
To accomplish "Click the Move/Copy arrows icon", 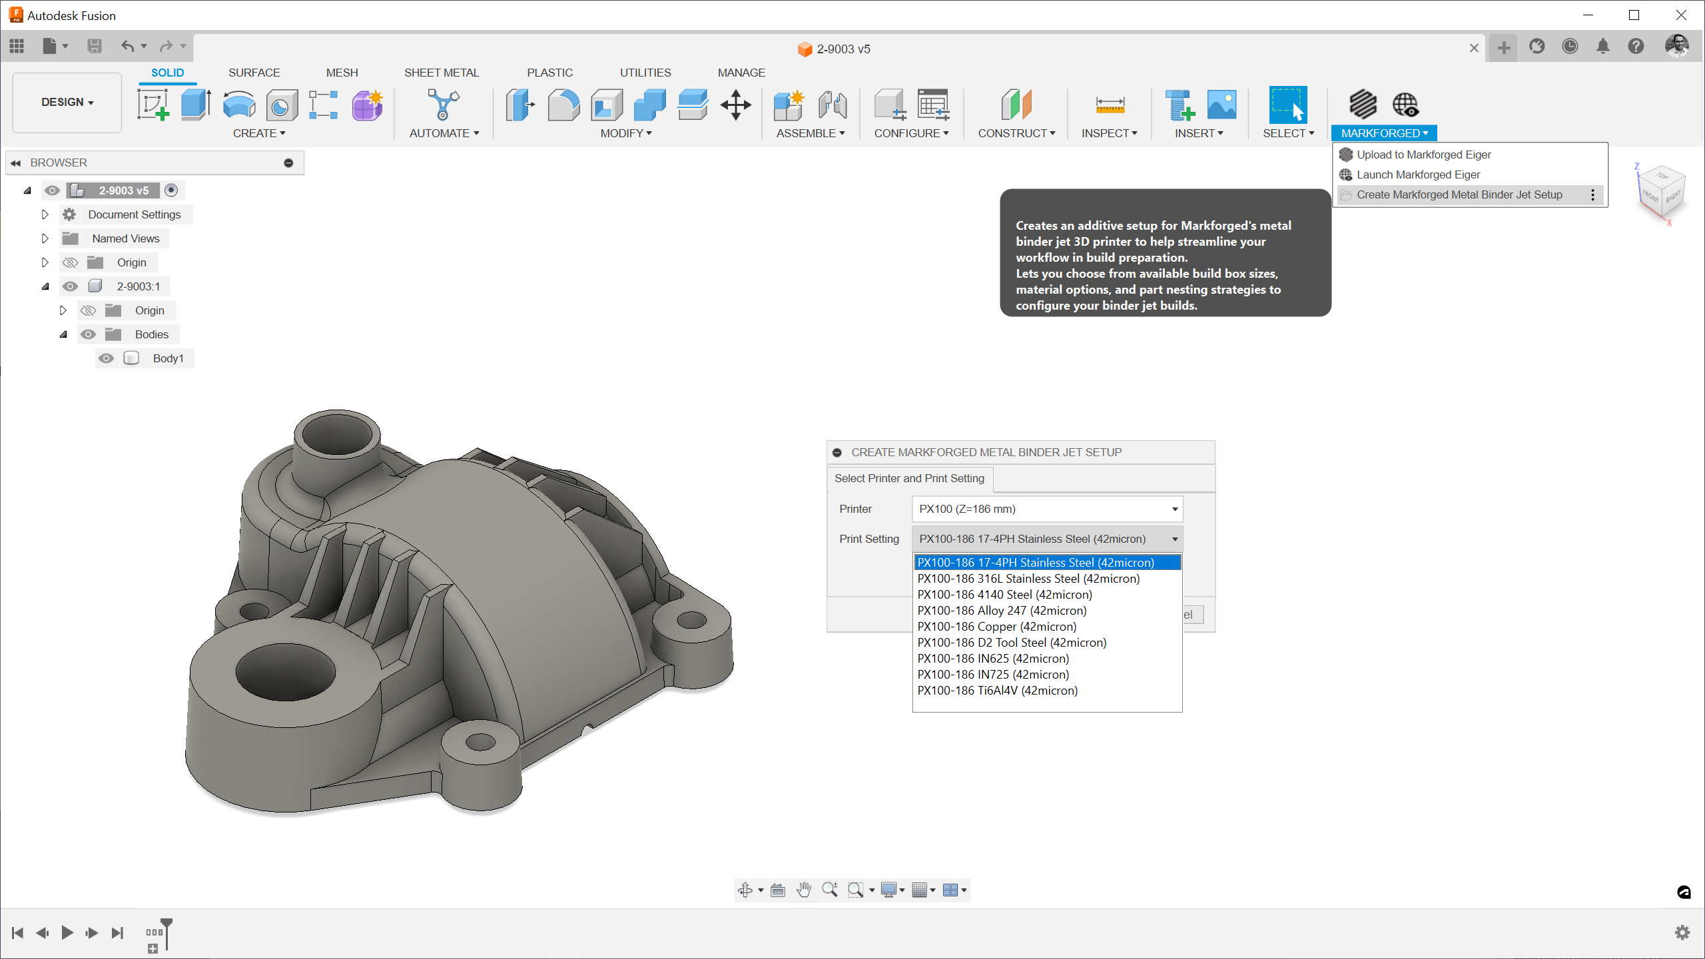I will click(735, 105).
